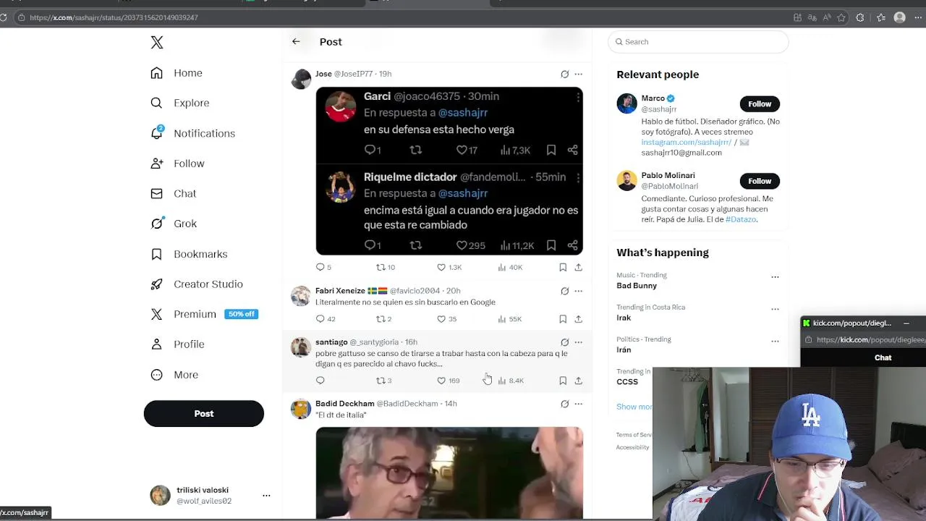Viewport: 926px width, 521px height.
Task: Share santiago's post
Action: (578, 380)
